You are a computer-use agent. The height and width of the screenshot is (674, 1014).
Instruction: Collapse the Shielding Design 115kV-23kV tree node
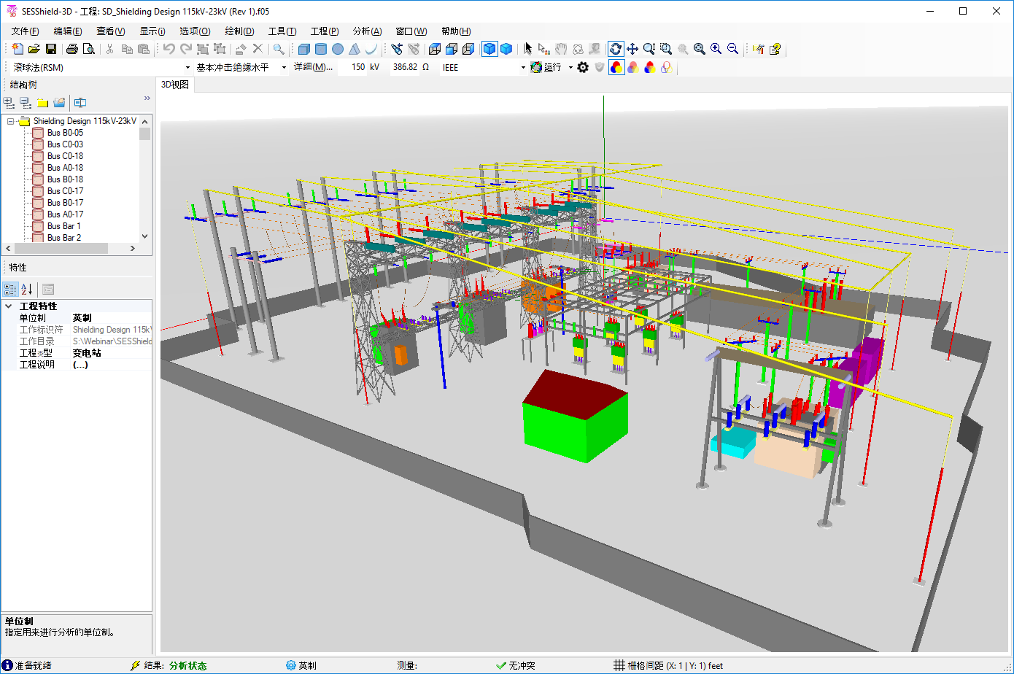point(11,121)
